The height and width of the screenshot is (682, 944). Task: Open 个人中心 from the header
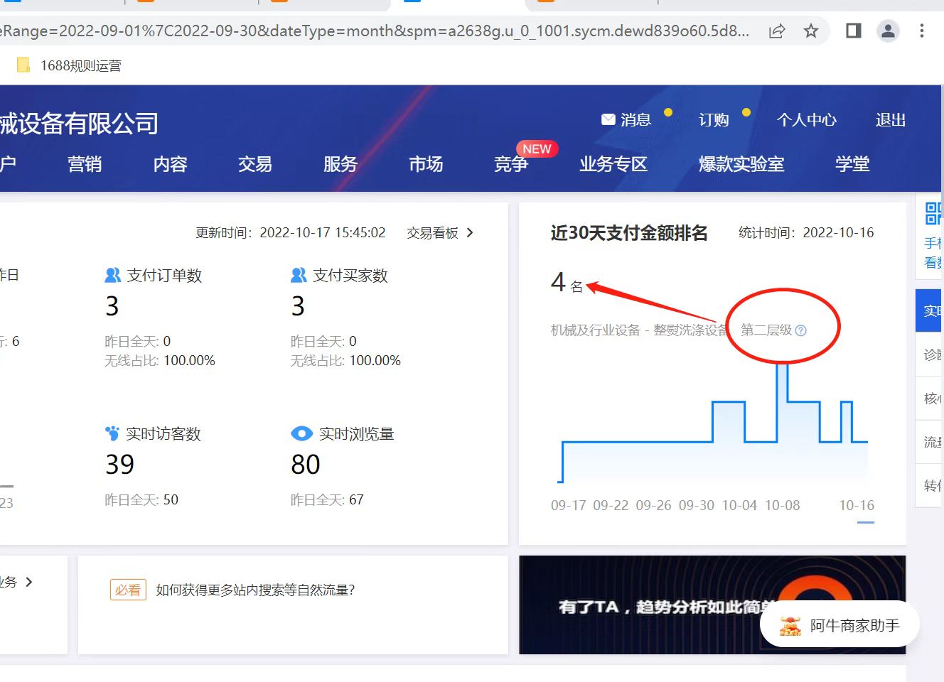[806, 120]
